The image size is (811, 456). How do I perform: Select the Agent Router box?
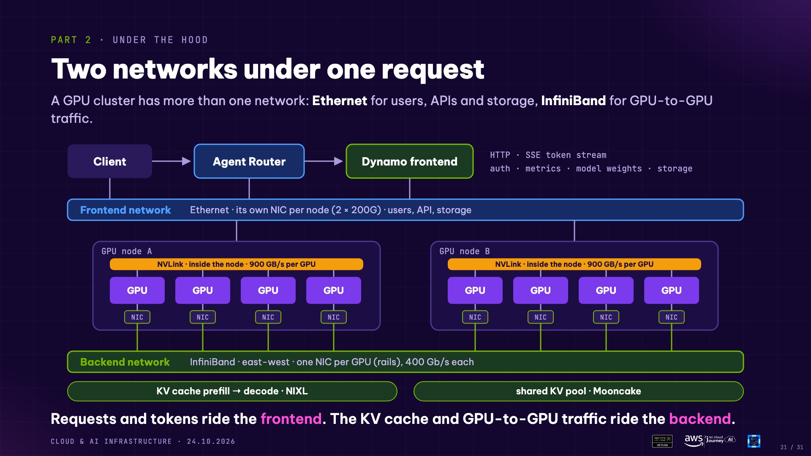point(249,161)
